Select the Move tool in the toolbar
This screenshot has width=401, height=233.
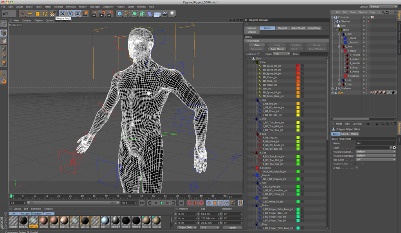(x=30, y=14)
